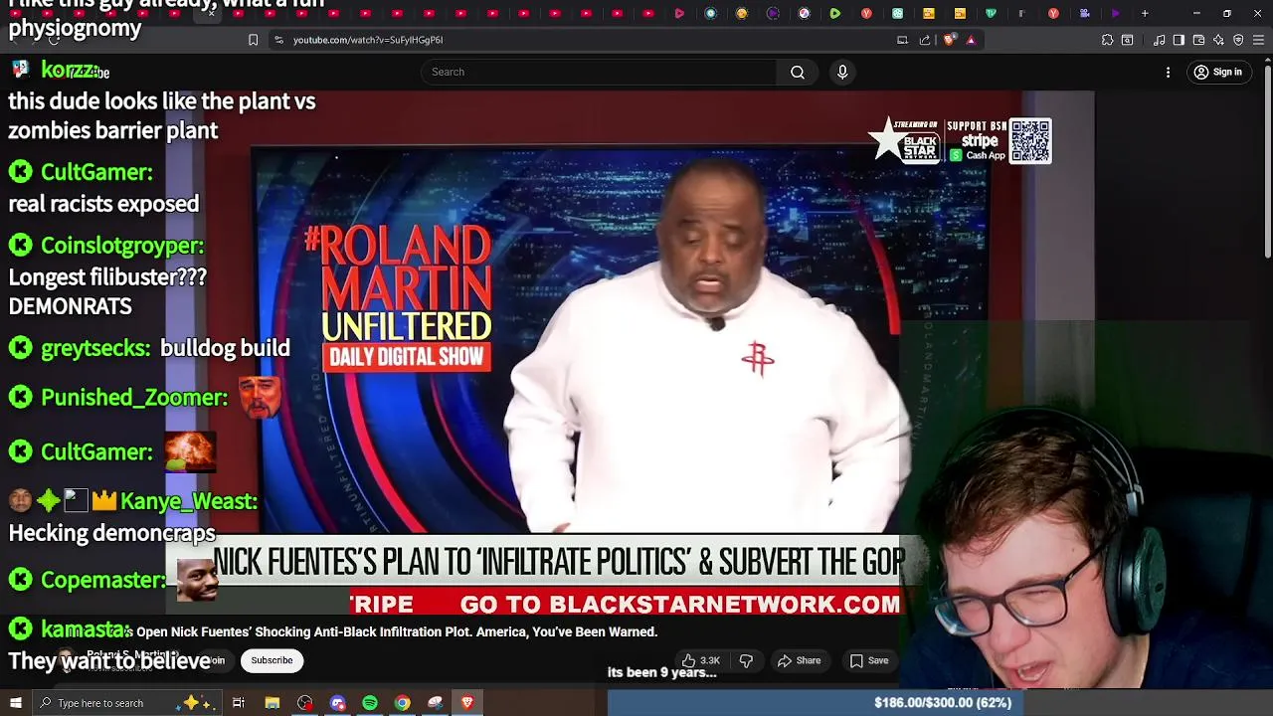The width and height of the screenshot is (1273, 716).
Task: Open Brave Rewards triangle icon
Action: tap(971, 40)
